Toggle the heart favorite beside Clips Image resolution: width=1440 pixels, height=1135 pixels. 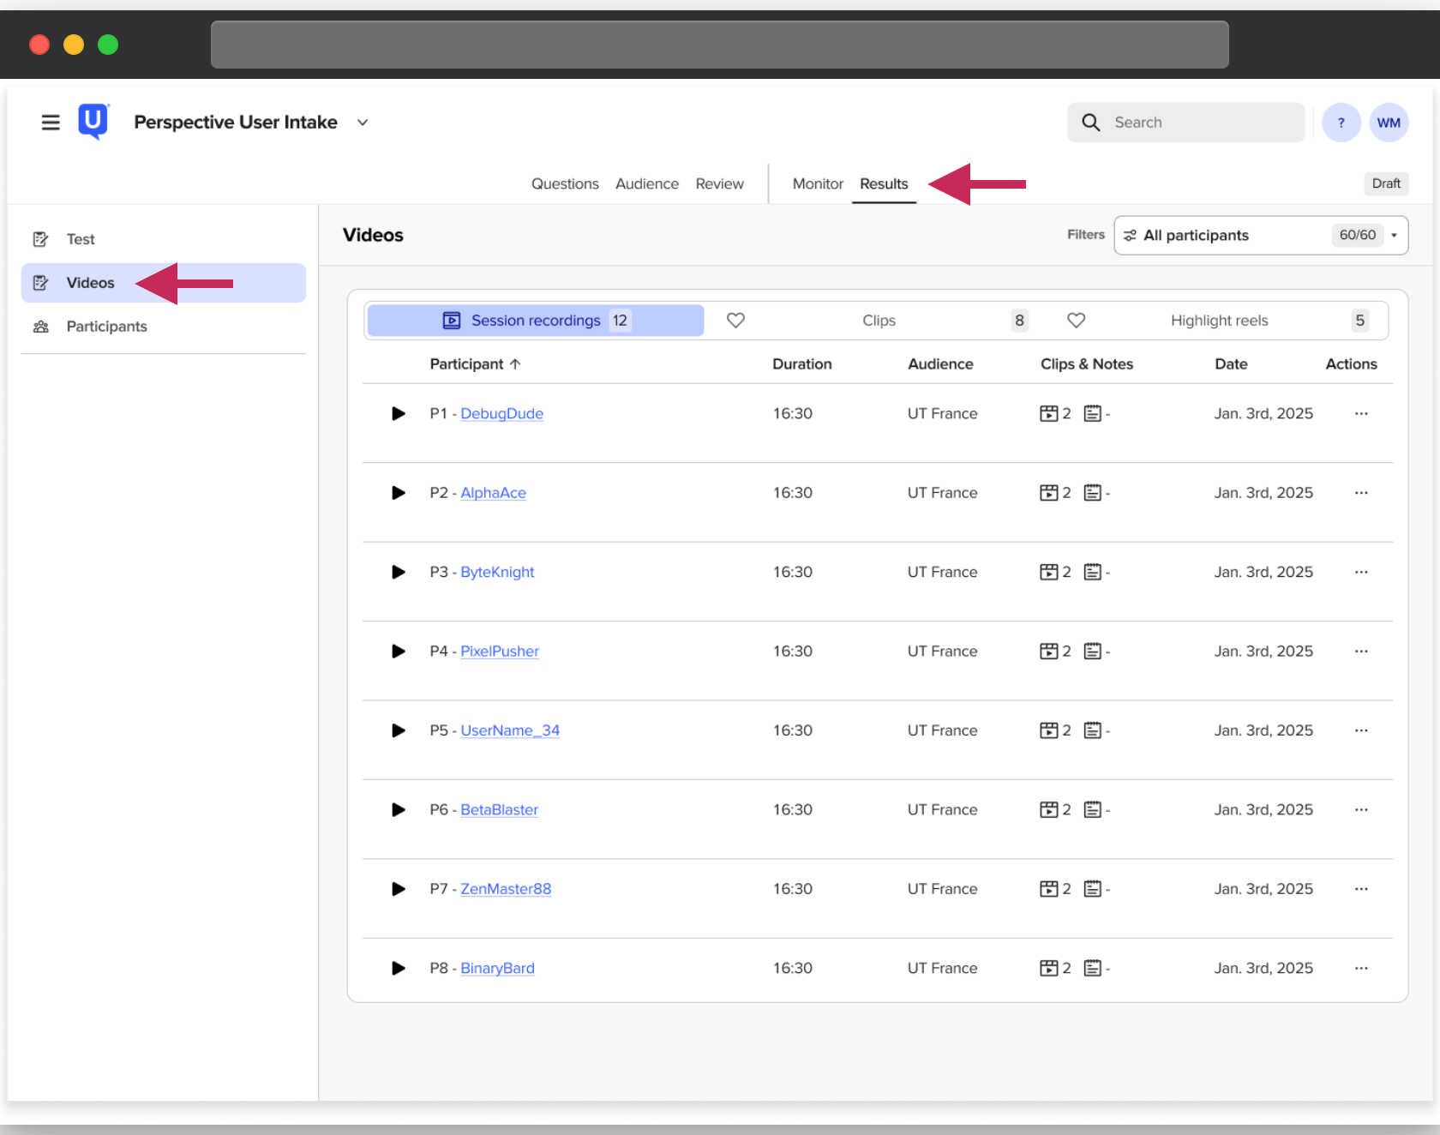735,320
